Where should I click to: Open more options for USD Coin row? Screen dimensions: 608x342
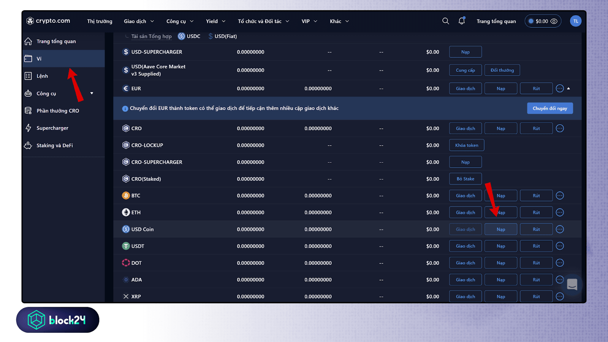point(560,229)
